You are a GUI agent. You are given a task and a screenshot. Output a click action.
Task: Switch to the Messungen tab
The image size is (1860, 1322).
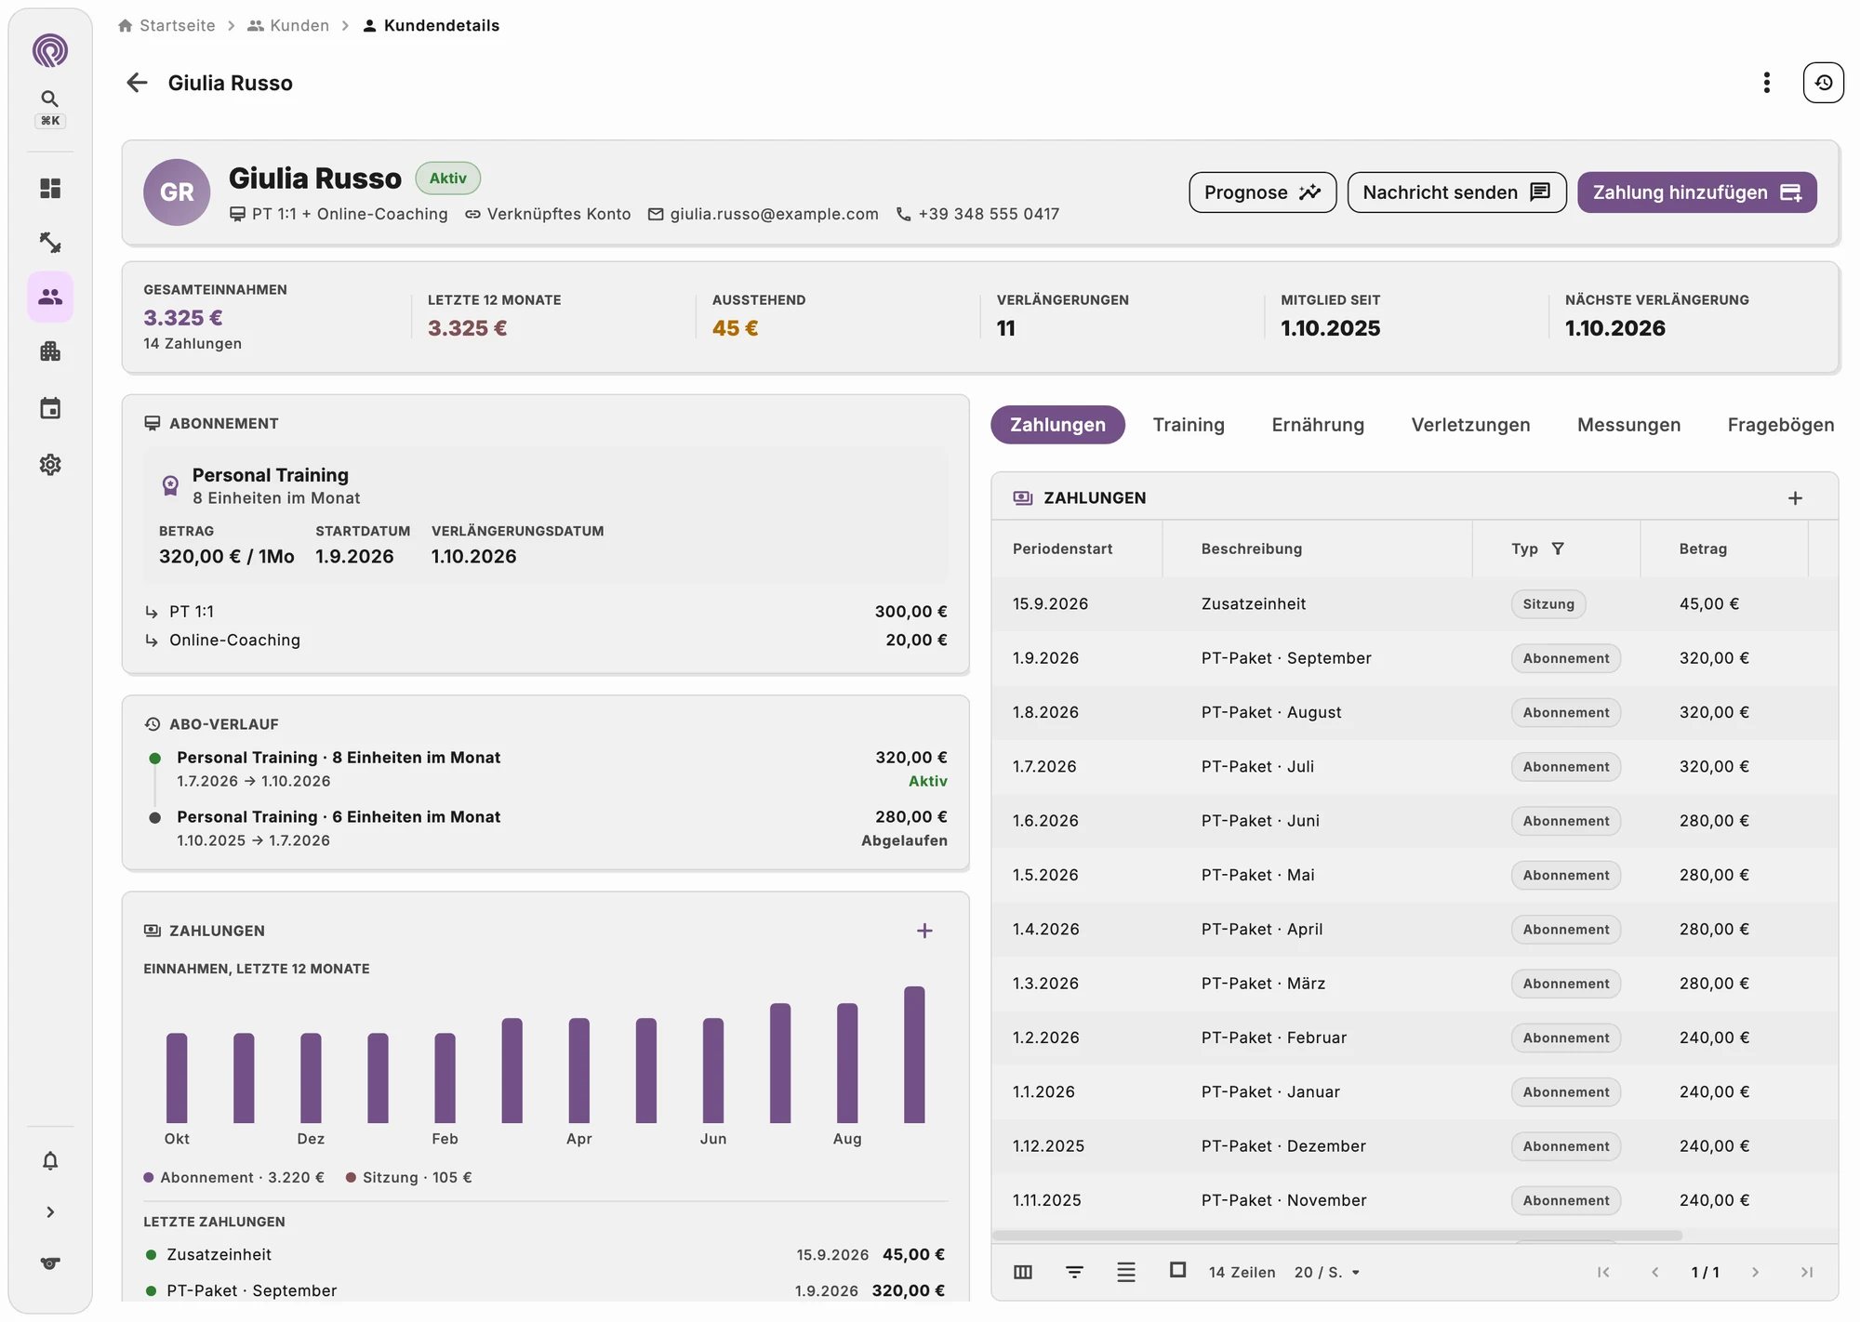1628,425
